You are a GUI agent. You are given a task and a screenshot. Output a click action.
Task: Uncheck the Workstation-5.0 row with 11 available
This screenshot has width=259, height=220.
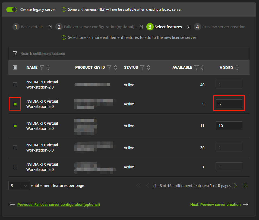point(15,126)
